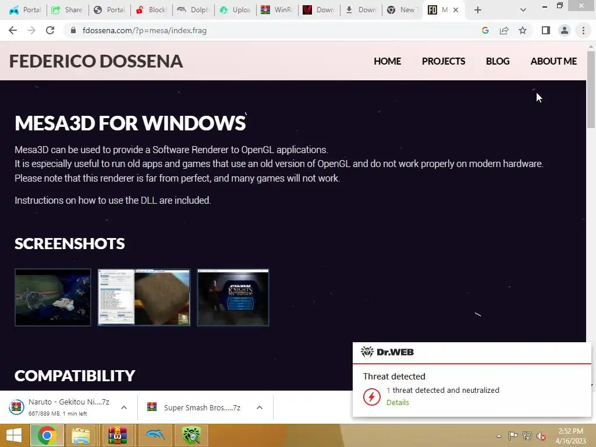596x447 pixels.
Task: Open the browser side panel
Action: pos(546,30)
